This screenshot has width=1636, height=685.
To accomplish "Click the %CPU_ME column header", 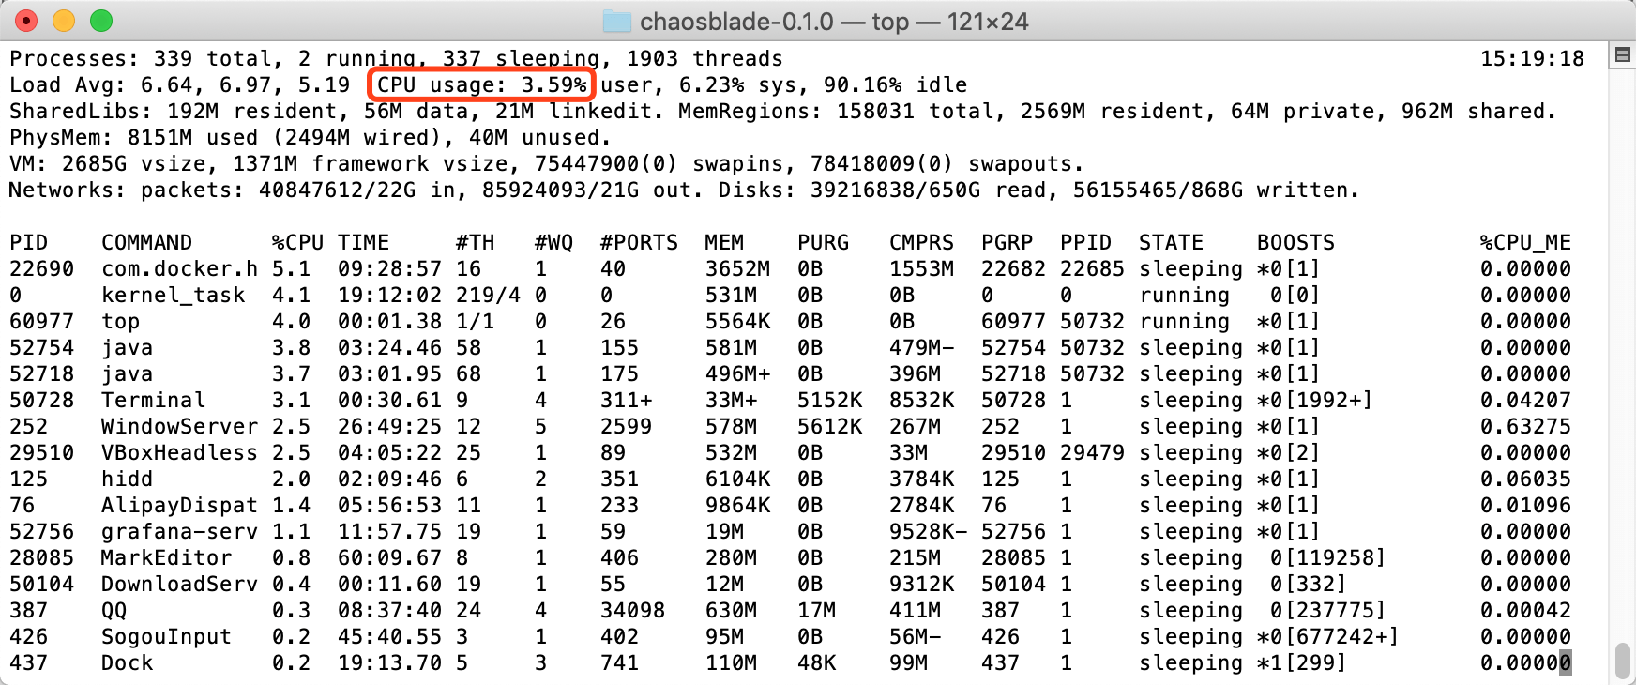I will pos(1525,243).
